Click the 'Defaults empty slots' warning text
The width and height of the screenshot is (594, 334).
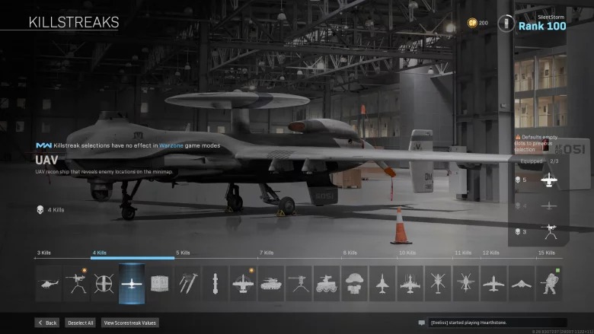(x=535, y=143)
